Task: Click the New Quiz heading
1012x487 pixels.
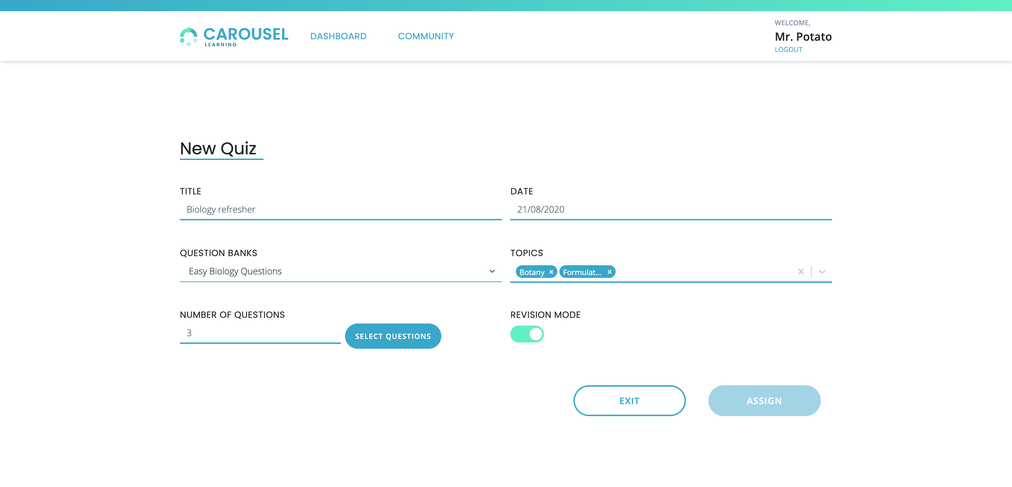Action: tap(218, 149)
